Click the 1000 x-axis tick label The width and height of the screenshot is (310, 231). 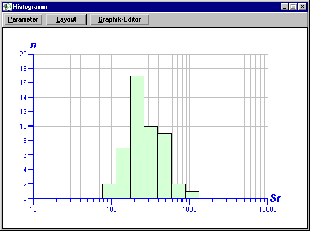point(189,209)
